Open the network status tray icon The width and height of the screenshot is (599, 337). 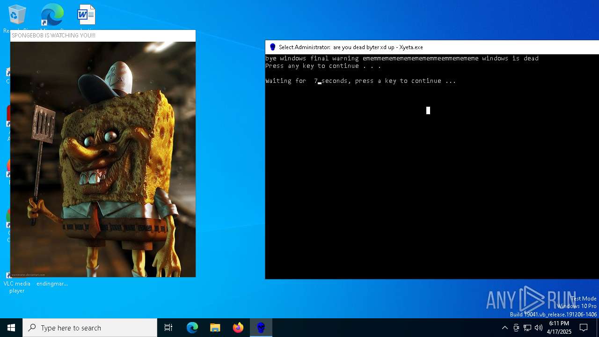click(527, 328)
